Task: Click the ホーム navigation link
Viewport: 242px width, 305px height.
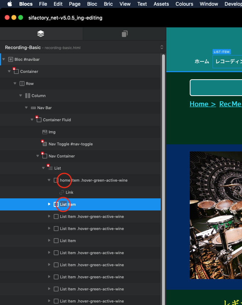Action: point(202,61)
